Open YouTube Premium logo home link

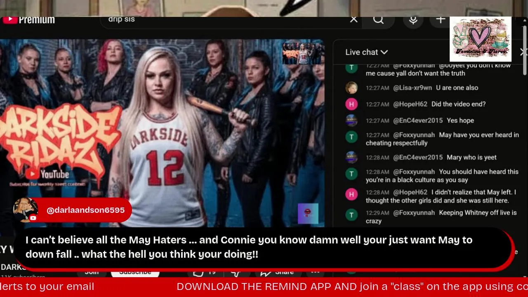[29, 20]
